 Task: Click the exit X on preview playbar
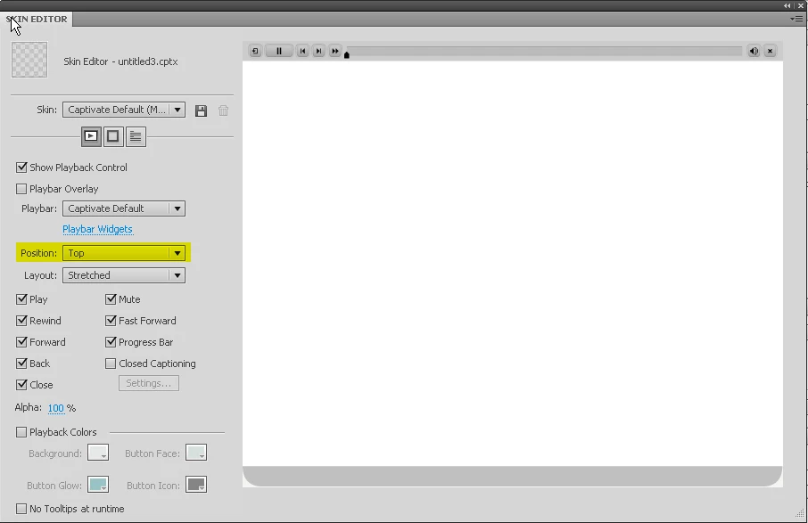770,51
